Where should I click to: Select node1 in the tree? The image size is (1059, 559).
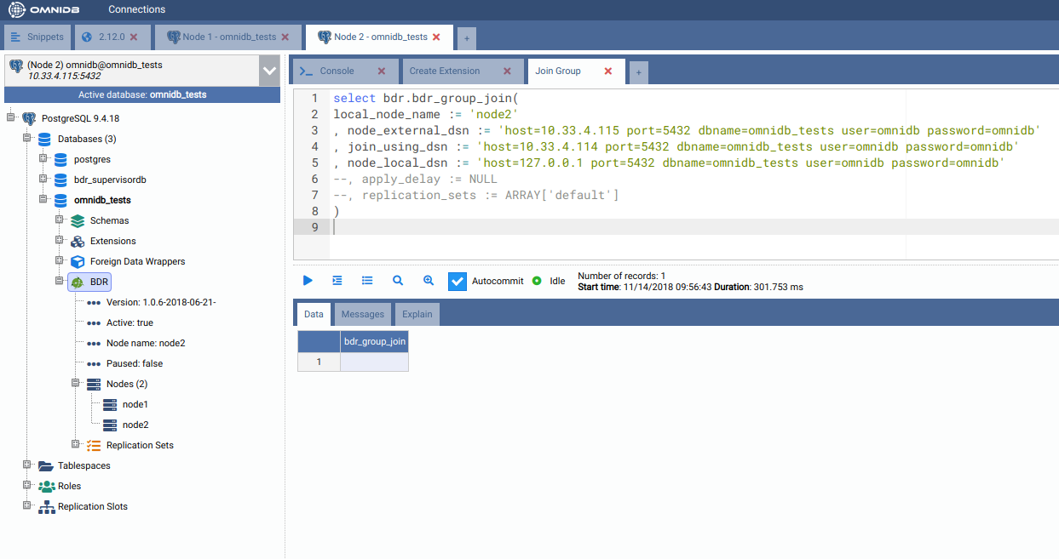[x=135, y=404]
